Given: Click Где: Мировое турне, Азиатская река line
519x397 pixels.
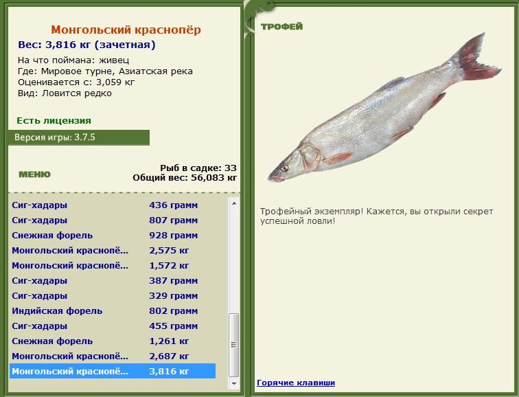Looking at the screenshot, I should [105, 71].
